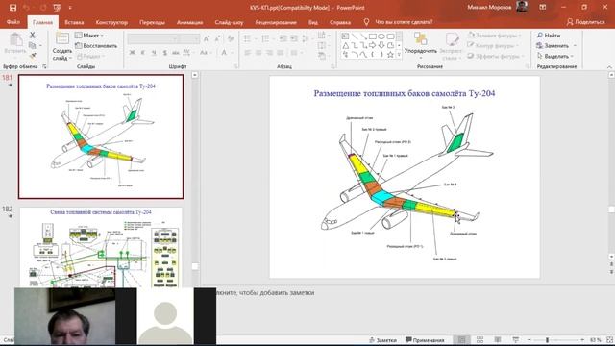Image resolution: width=615 pixels, height=346 pixels.
Task: Open the Заменить dropdown arrow
Action: point(575,46)
